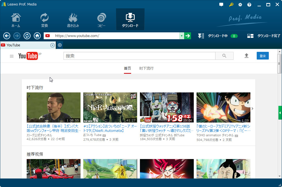
Task: Open the feedback chat bubble icon
Action: coord(221,5)
